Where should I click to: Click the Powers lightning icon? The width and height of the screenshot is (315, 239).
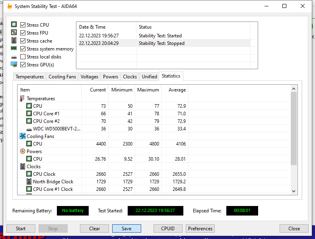tap(23, 151)
